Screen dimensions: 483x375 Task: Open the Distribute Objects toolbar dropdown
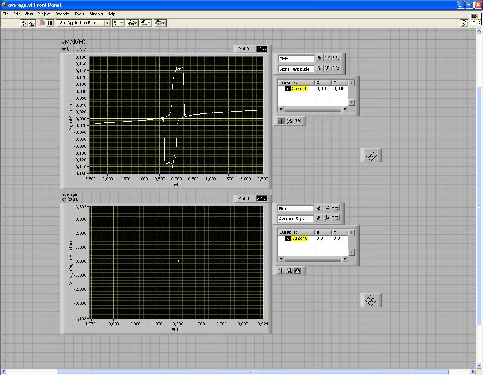click(x=132, y=23)
